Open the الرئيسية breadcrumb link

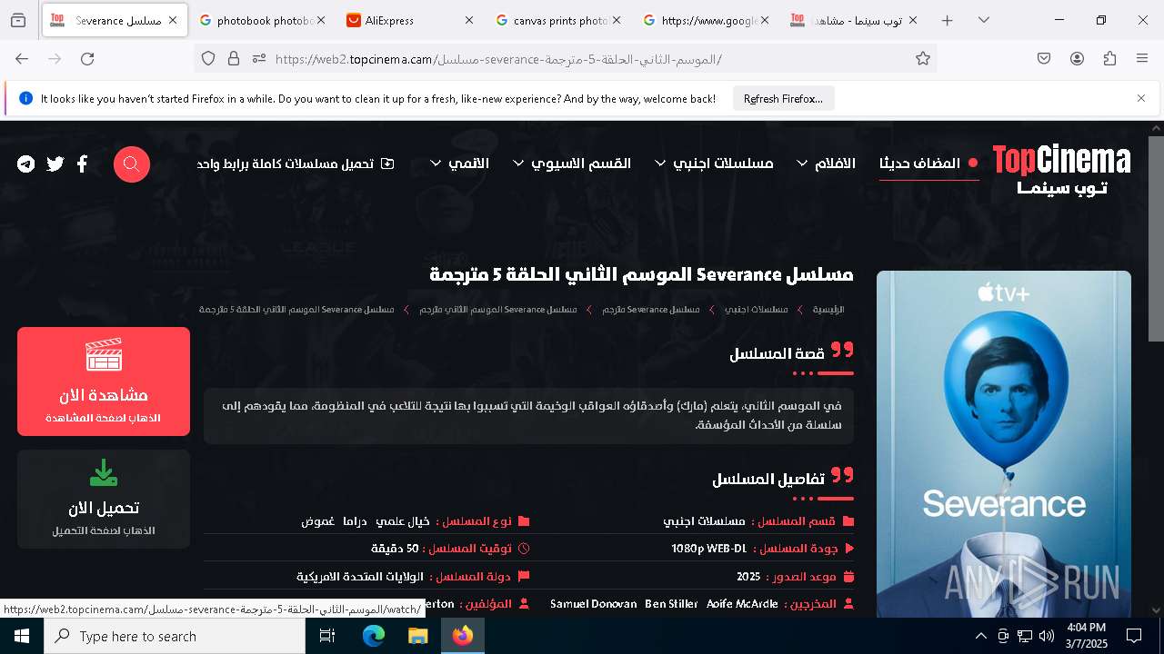(x=828, y=310)
